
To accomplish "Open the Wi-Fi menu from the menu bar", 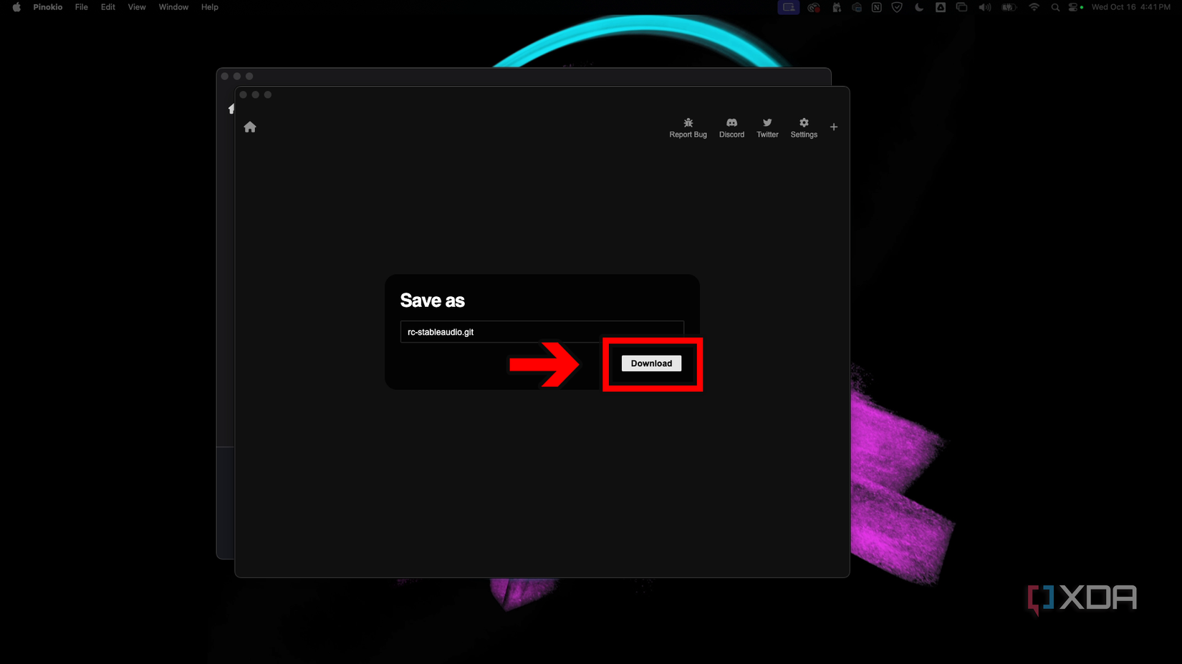I will (1034, 7).
